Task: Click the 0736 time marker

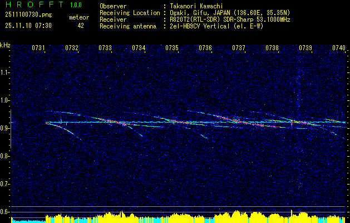Action: [x=205, y=48]
